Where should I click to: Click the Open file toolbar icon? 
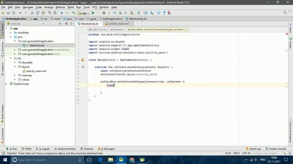(3, 13)
